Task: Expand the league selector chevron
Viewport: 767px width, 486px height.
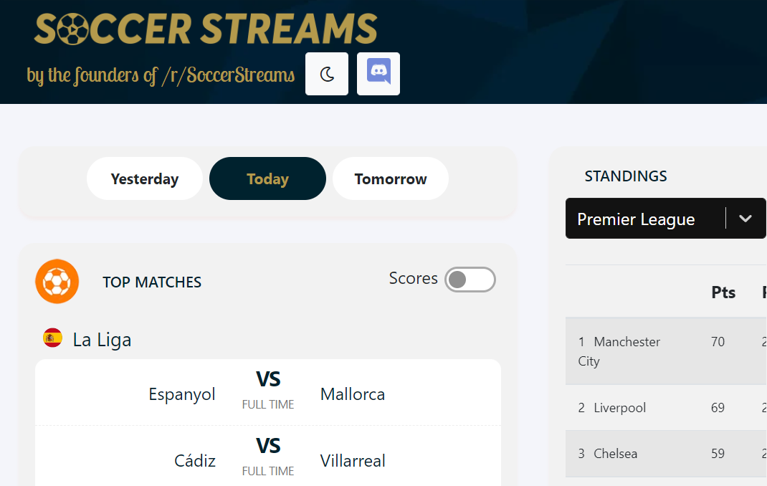Action: (x=745, y=218)
